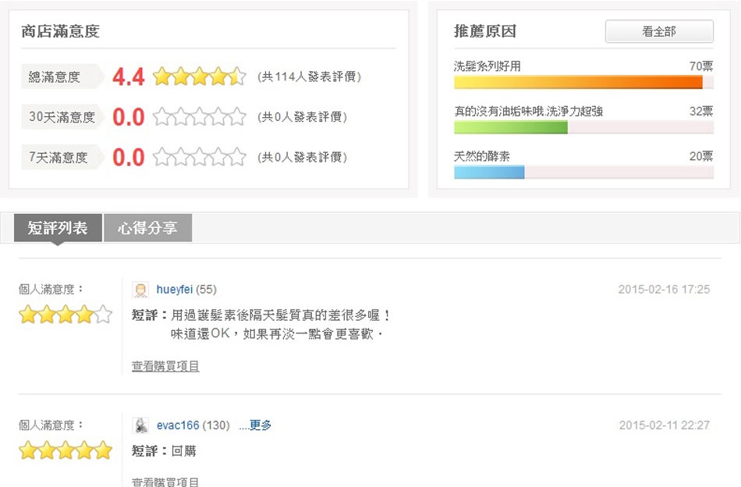
Task: Open evac166's profile link
Action: tap(178, 425)
